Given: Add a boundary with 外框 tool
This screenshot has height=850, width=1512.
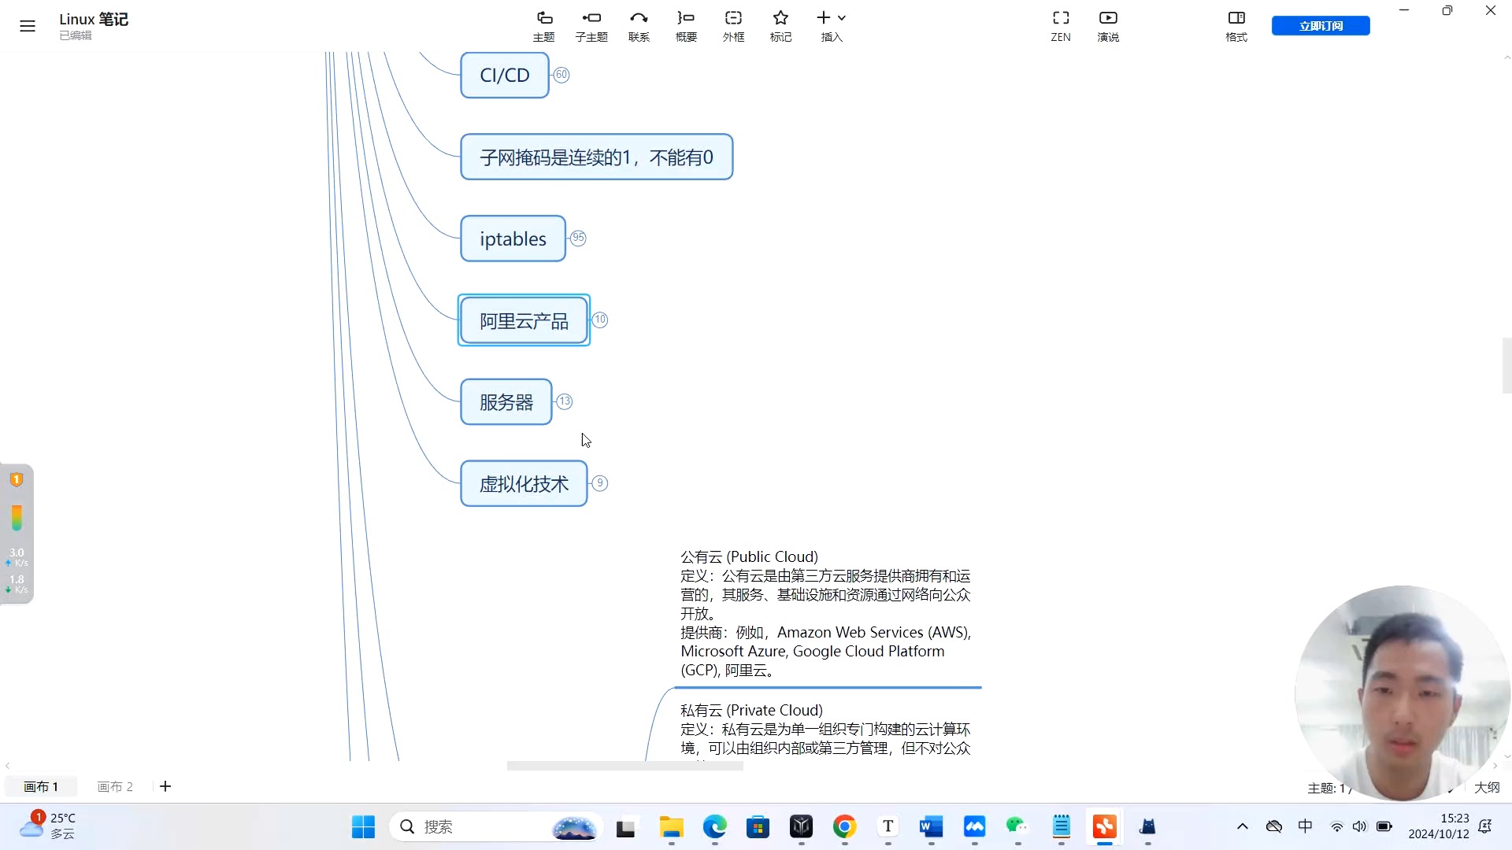Looking at the screenshot, I should pos(733,26).
